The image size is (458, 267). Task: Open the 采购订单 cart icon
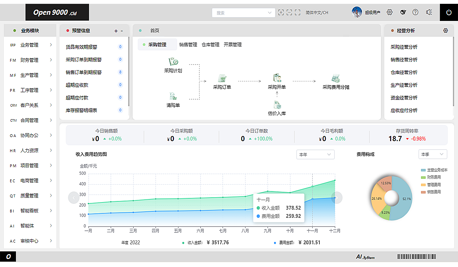(222, 79)
